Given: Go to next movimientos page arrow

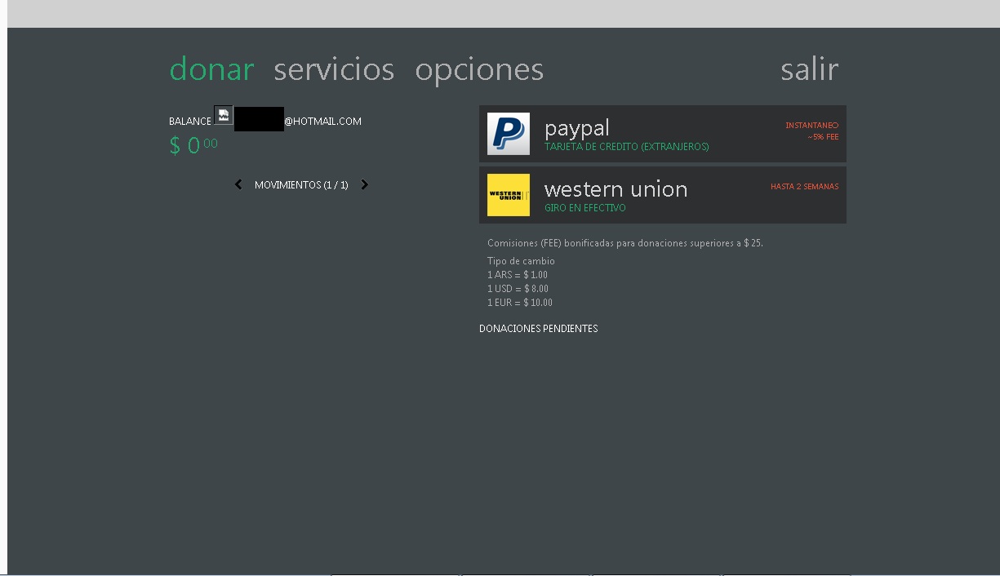Looking at the screenshot, I should [364, 184].
